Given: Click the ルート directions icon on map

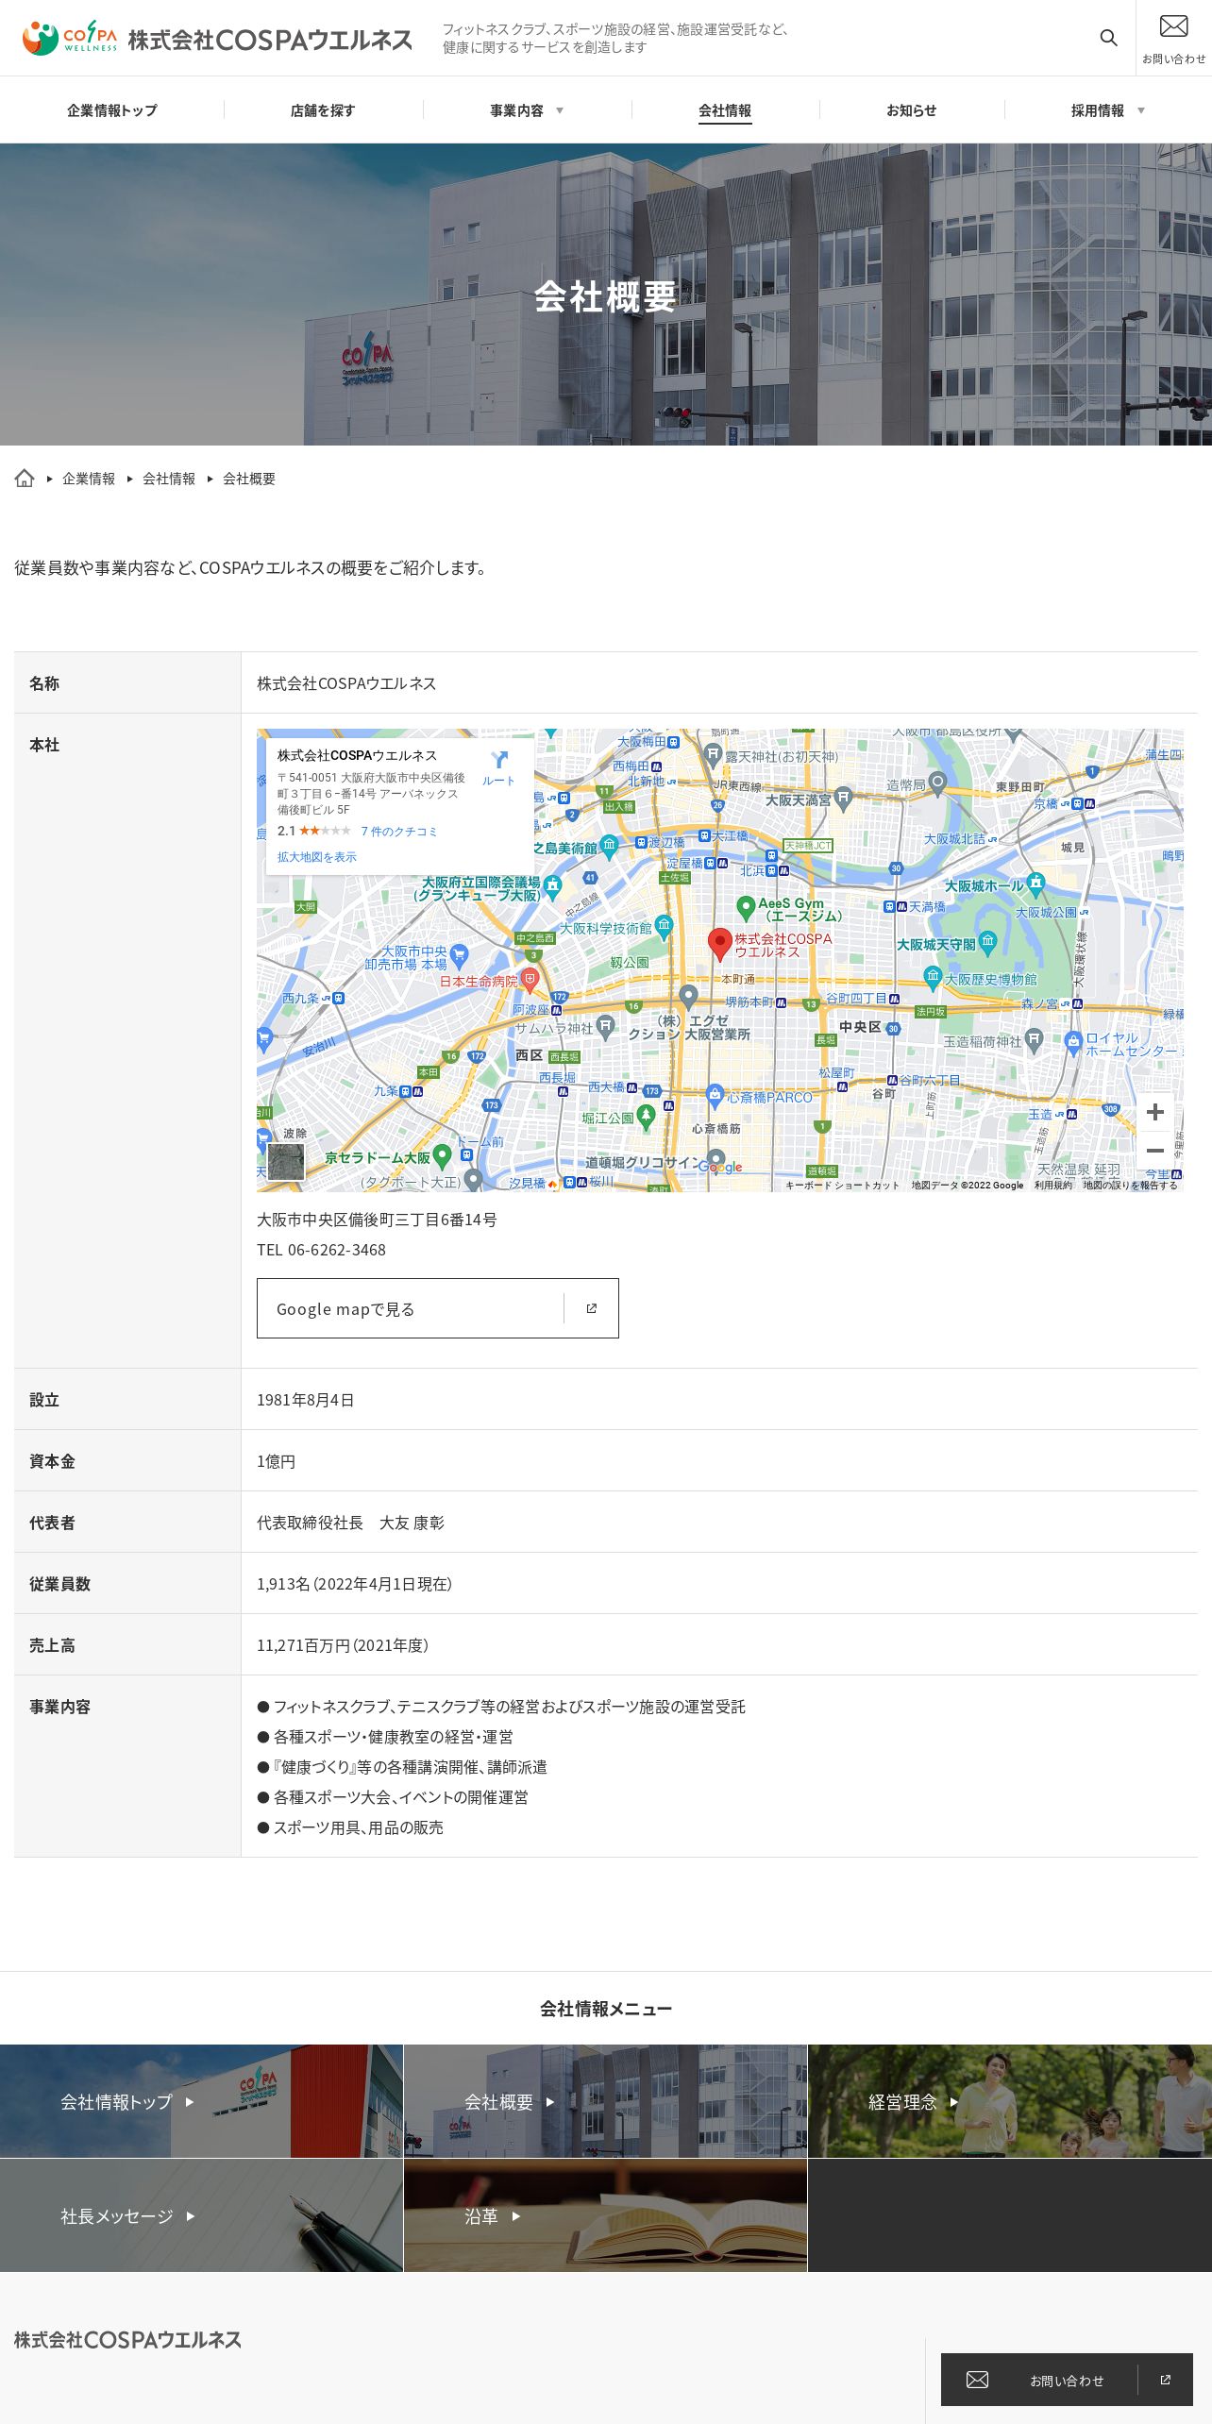Looking at the screenshot, I should tap(498, 767).
